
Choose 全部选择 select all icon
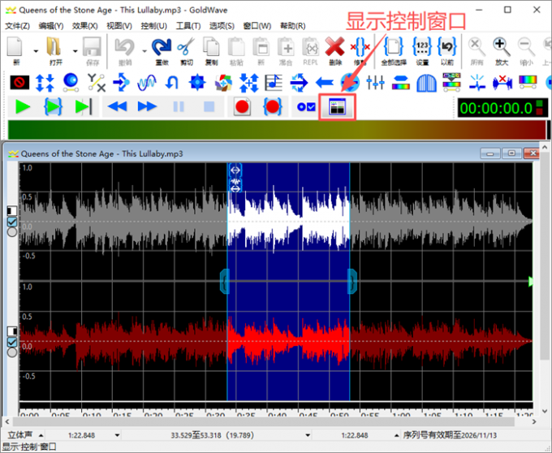393,48
